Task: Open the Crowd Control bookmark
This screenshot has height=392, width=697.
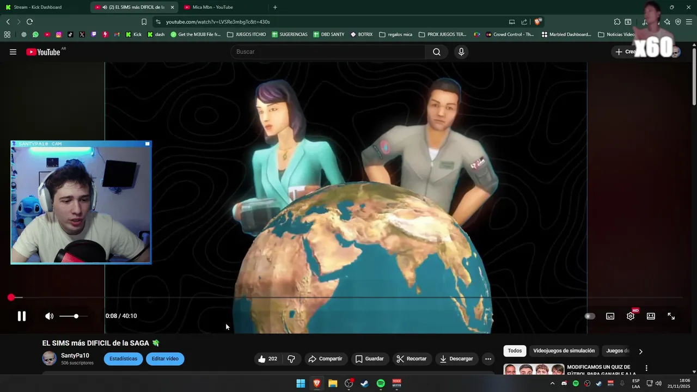Action: click(509, 34)
